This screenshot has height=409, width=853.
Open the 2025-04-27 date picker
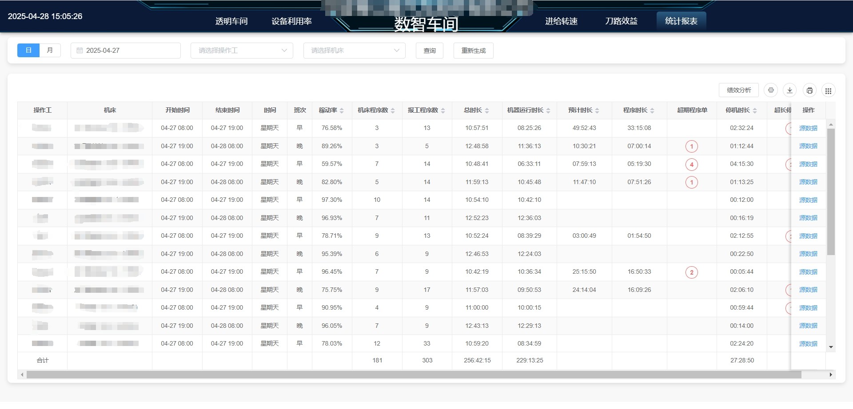click(x=126, y=50)
